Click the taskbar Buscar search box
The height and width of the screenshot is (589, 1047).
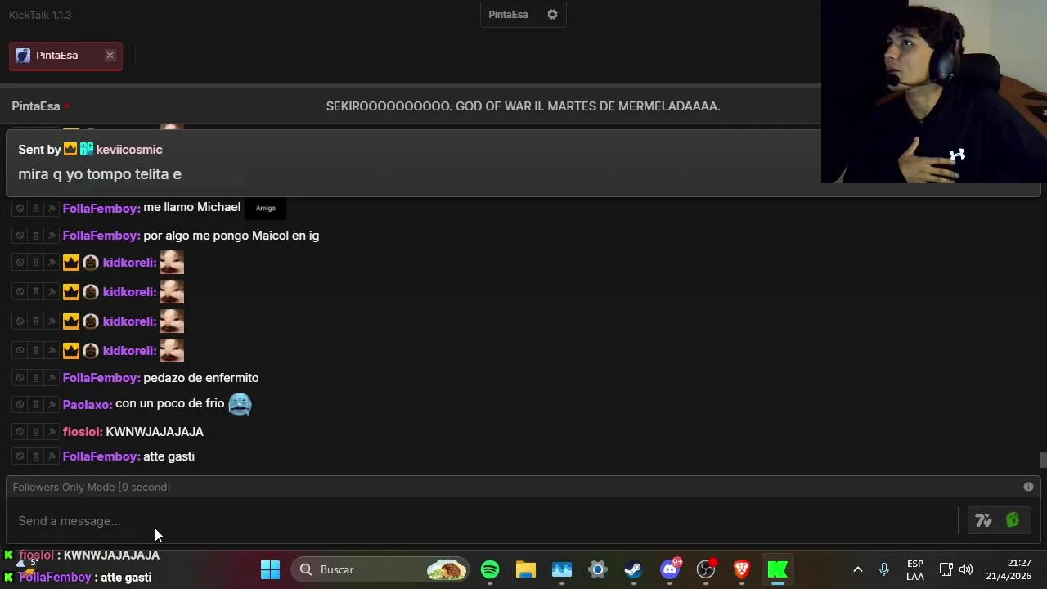pos(380,569)
